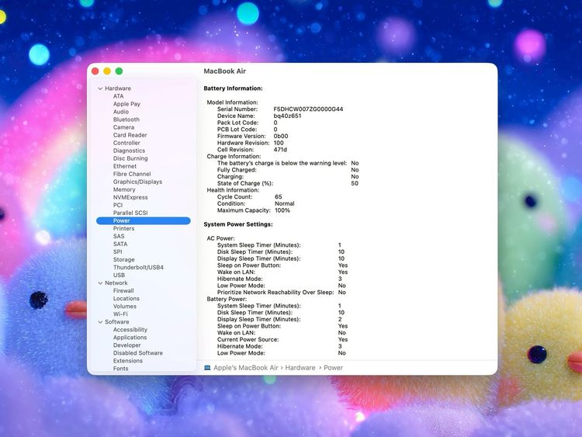Viewport: 582px width, 437px height.
Task: Select SATA in the sidebar
Action: tap(120, 245)
